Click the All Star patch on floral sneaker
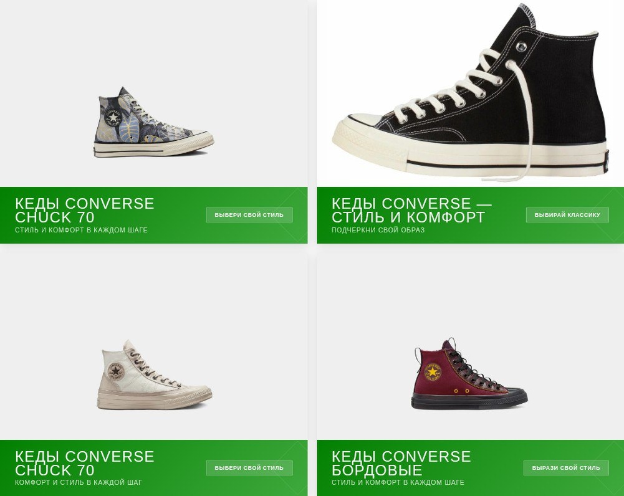 [113, 117]
